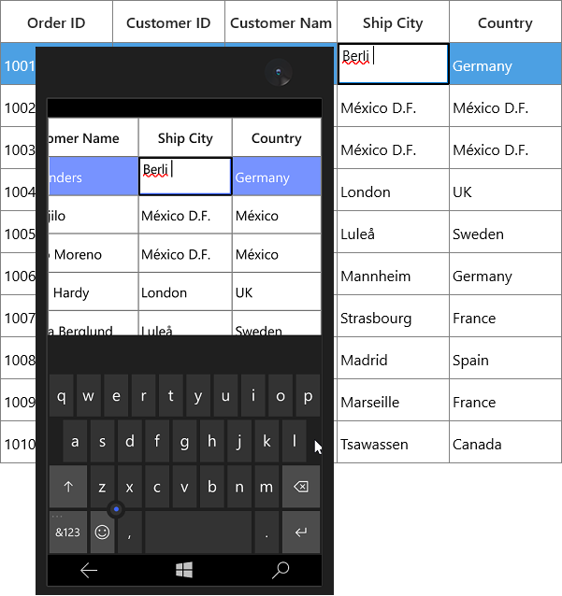The image size is (562, 596).
Task: Select Mannheim cell in background grid
Action: [393, 274]
